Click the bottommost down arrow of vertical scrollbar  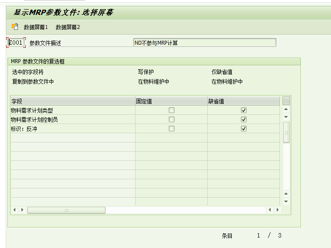[x=286, y=202]
